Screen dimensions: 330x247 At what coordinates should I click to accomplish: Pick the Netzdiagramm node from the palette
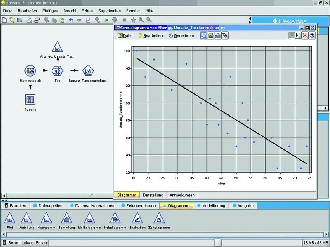115,218
